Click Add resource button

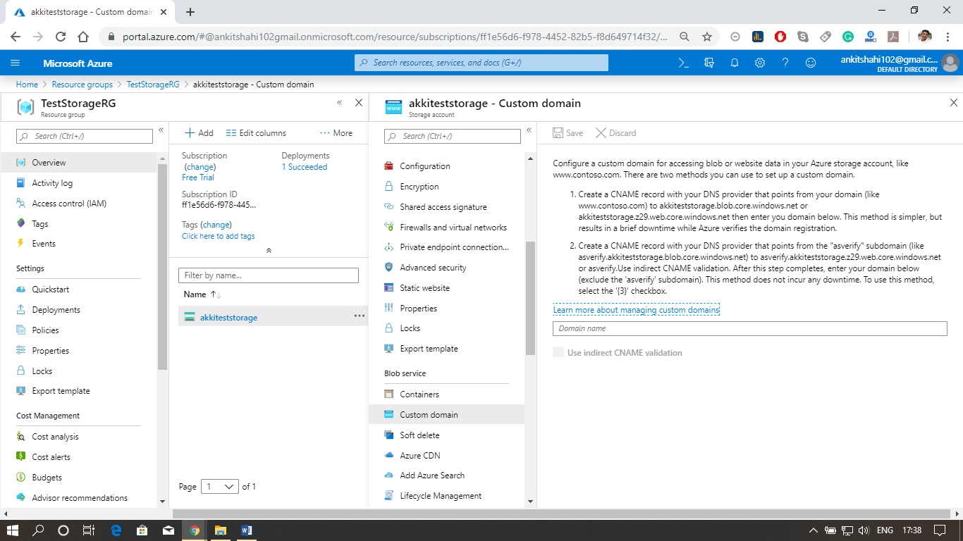click(199, 133)
